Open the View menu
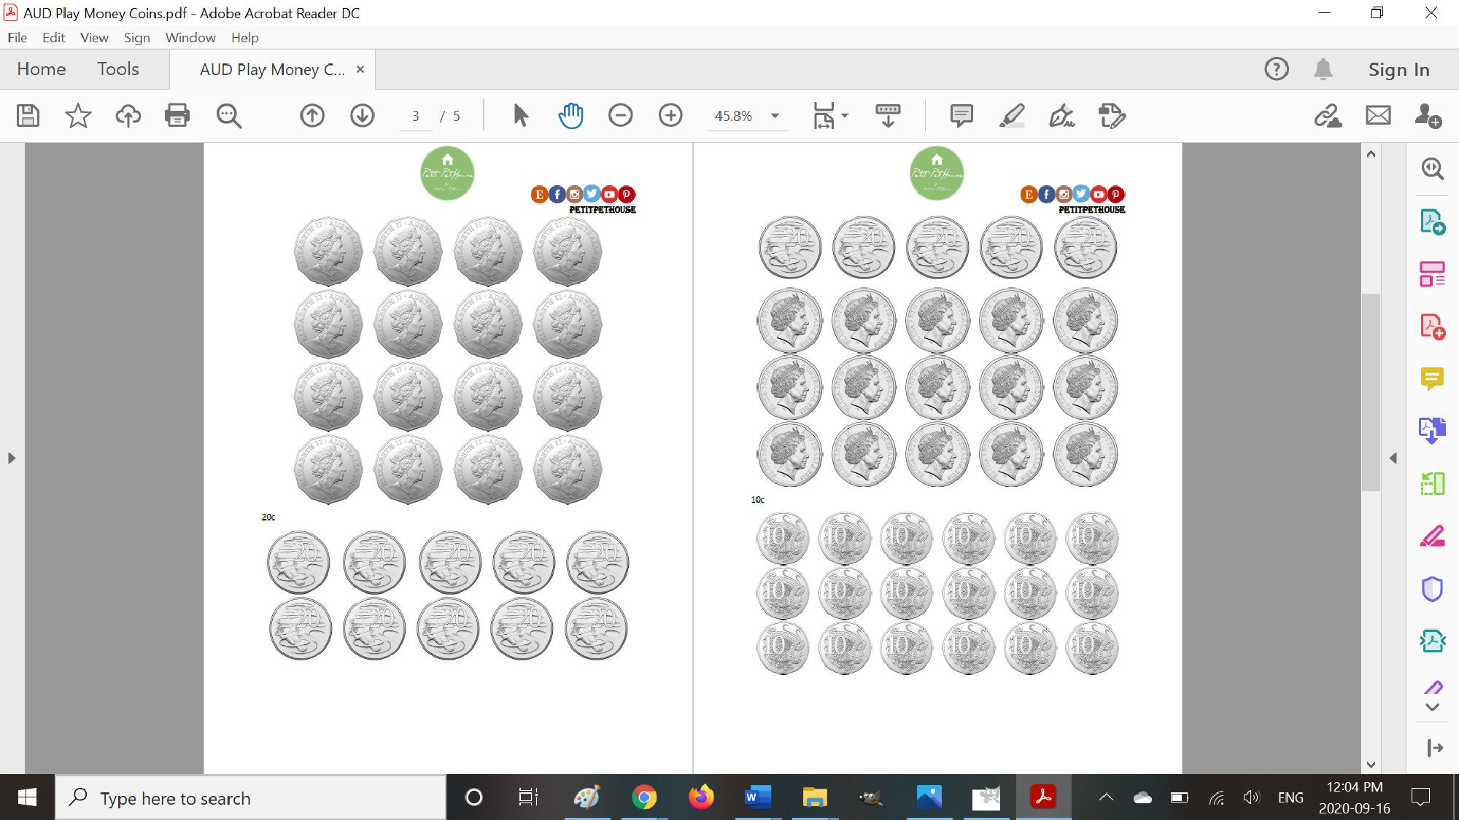The height and width of the screenshot is (820, 1459). pyautogui.click(x=94, y=38)
